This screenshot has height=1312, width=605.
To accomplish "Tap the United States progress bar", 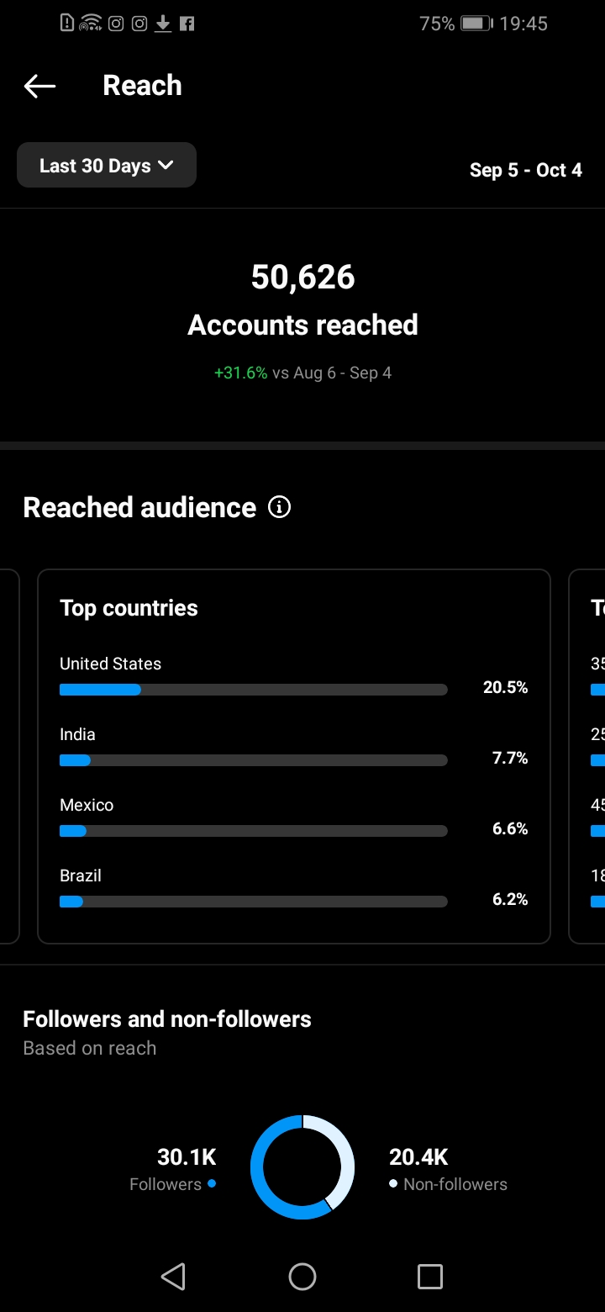I will coord(253,690).
